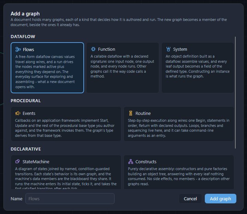Click the DECLARATIVE section heading
The height and width of the screenshot is (214, 247).
26,149
